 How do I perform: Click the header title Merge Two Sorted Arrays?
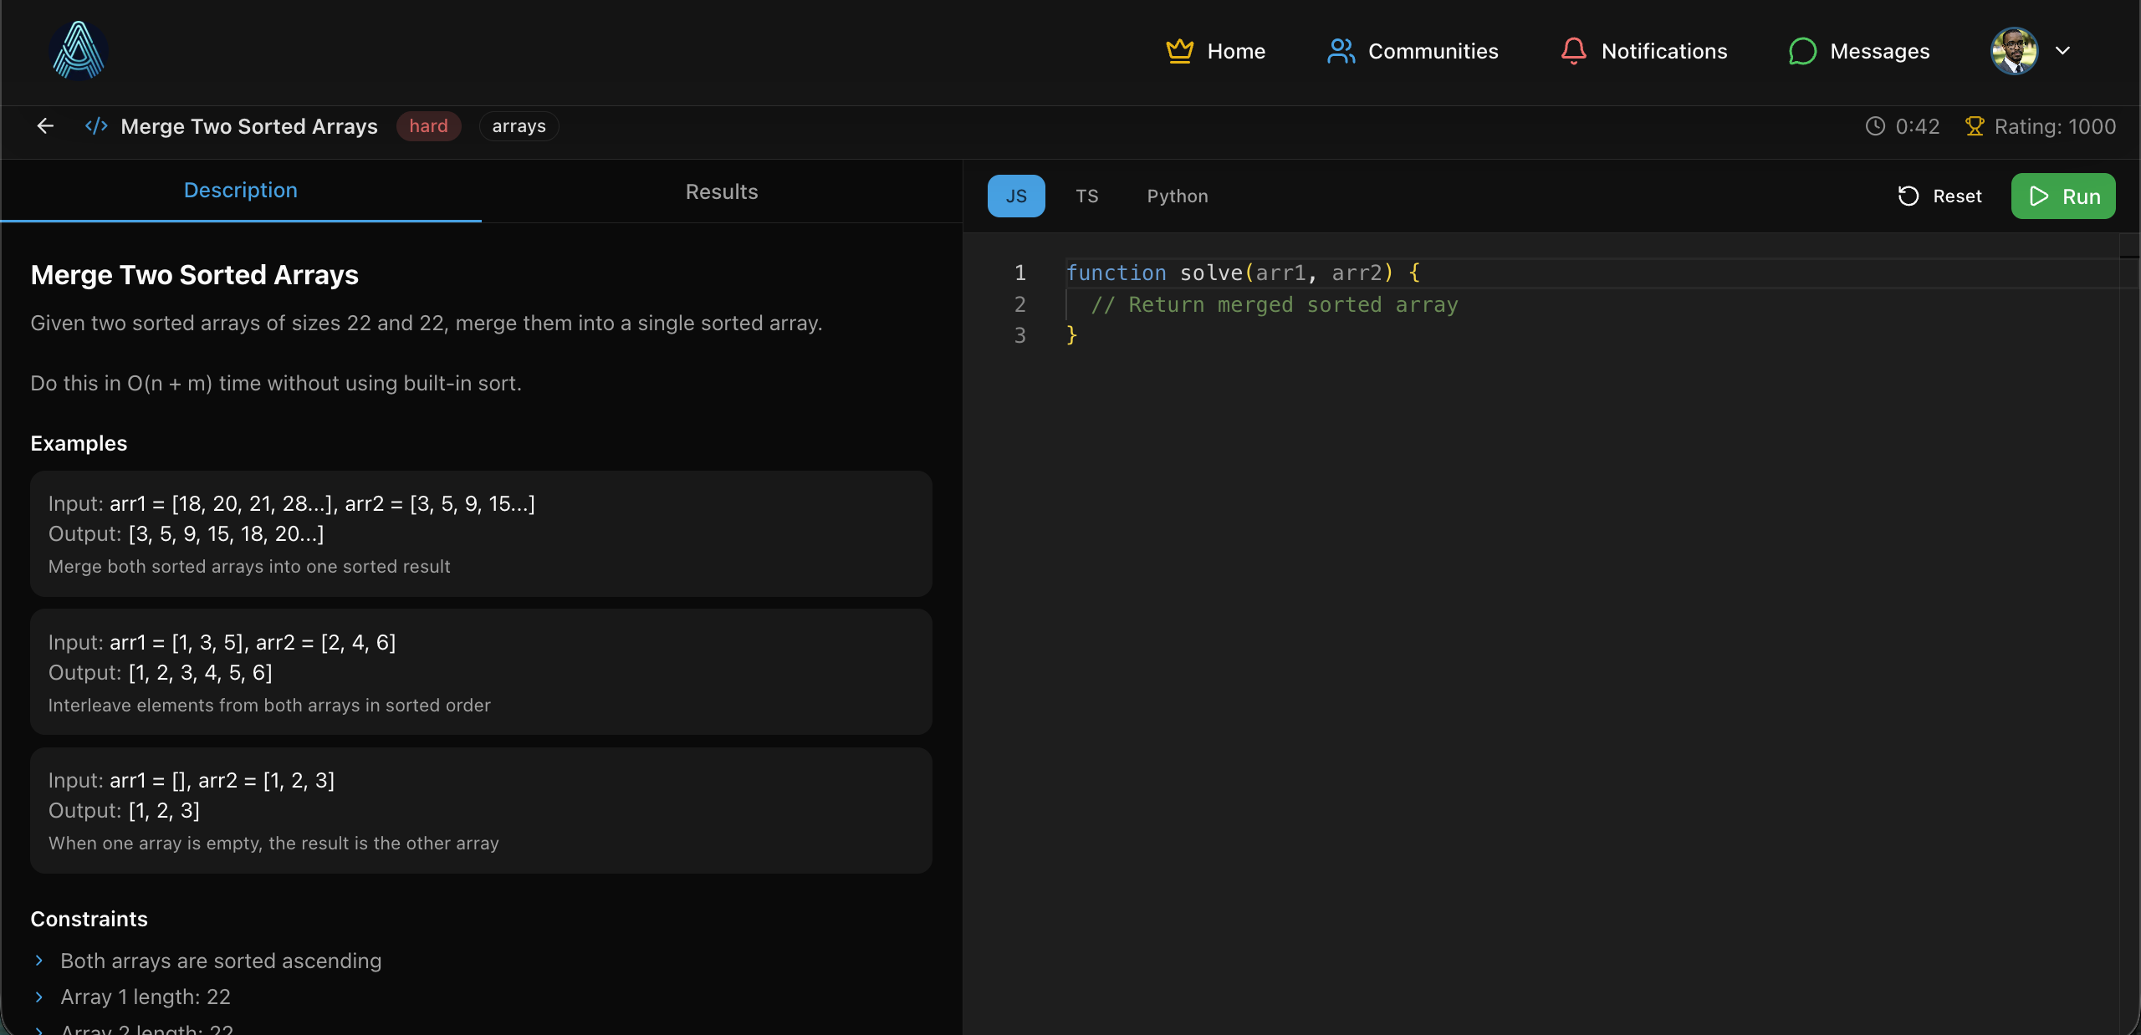(249, 126)
